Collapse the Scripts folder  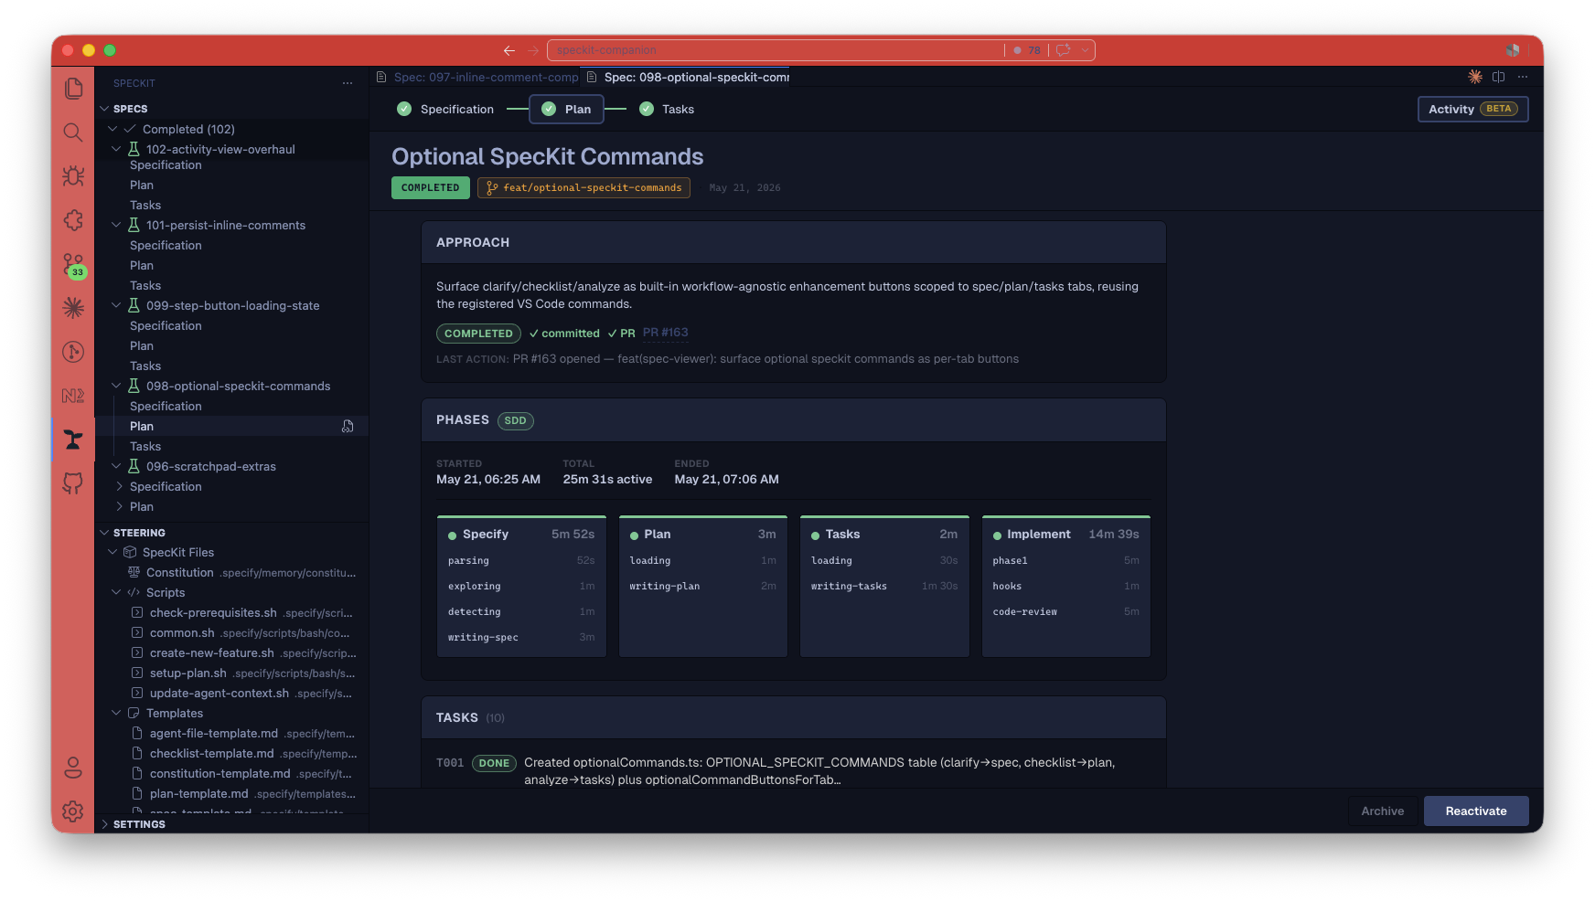116,592
